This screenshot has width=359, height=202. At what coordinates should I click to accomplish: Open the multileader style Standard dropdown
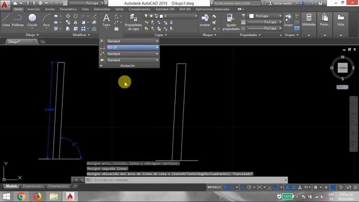point(133,54)
